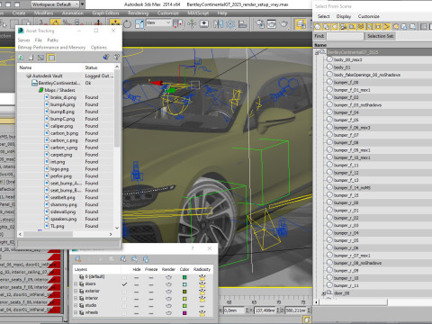Click the Select and Manipulate icon
The height and width of the screenshot is (324, 432).
point(192,24)
